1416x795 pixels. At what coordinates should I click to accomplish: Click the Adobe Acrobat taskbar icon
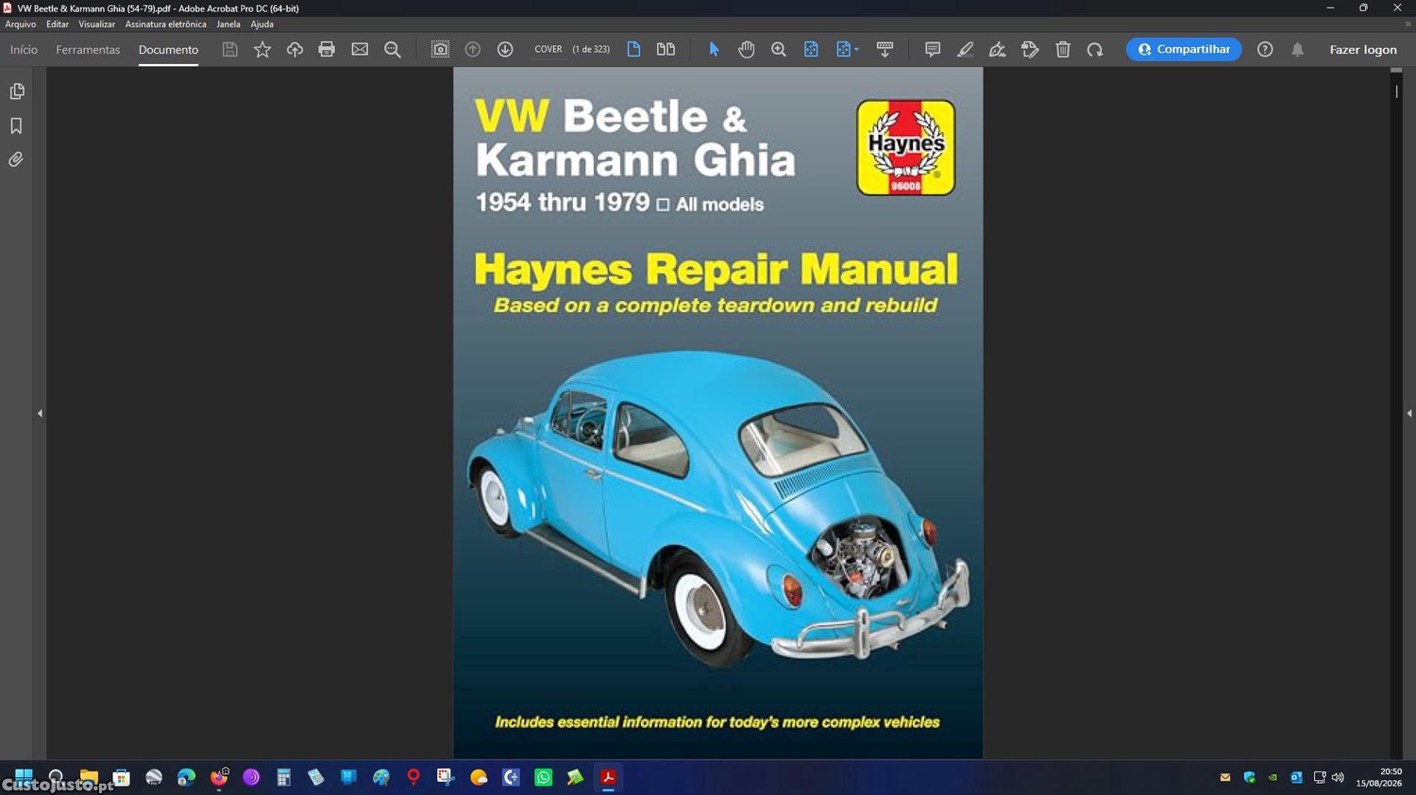click(x=608, y=777)
